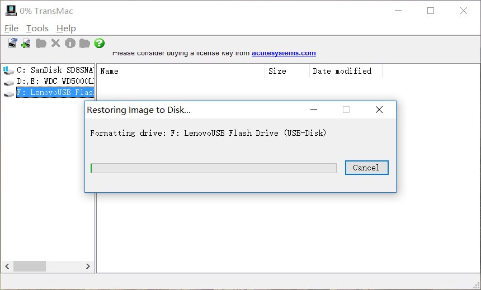The image size is (481, 290).
Task: Click the TransMac app icon in title bar
Action: [10, 11]
